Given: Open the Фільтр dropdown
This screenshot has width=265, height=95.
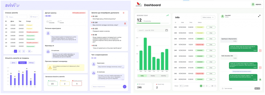Looking at the screenshot, I should (34, 17).
